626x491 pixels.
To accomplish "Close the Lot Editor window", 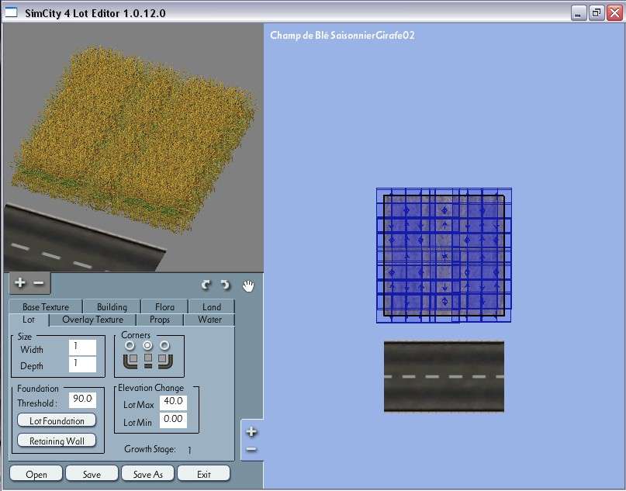I will (x=614, y=13).
